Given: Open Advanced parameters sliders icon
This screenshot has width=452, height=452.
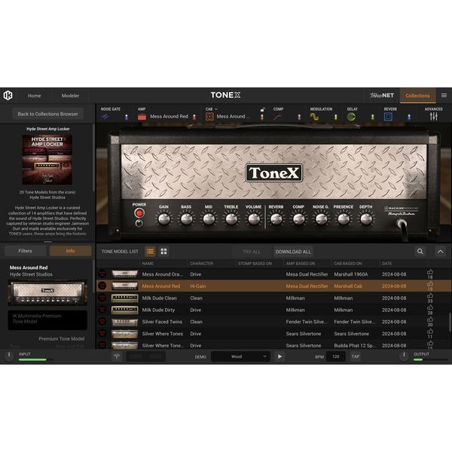Looking at the screenshot, I should tap(434, 117).
